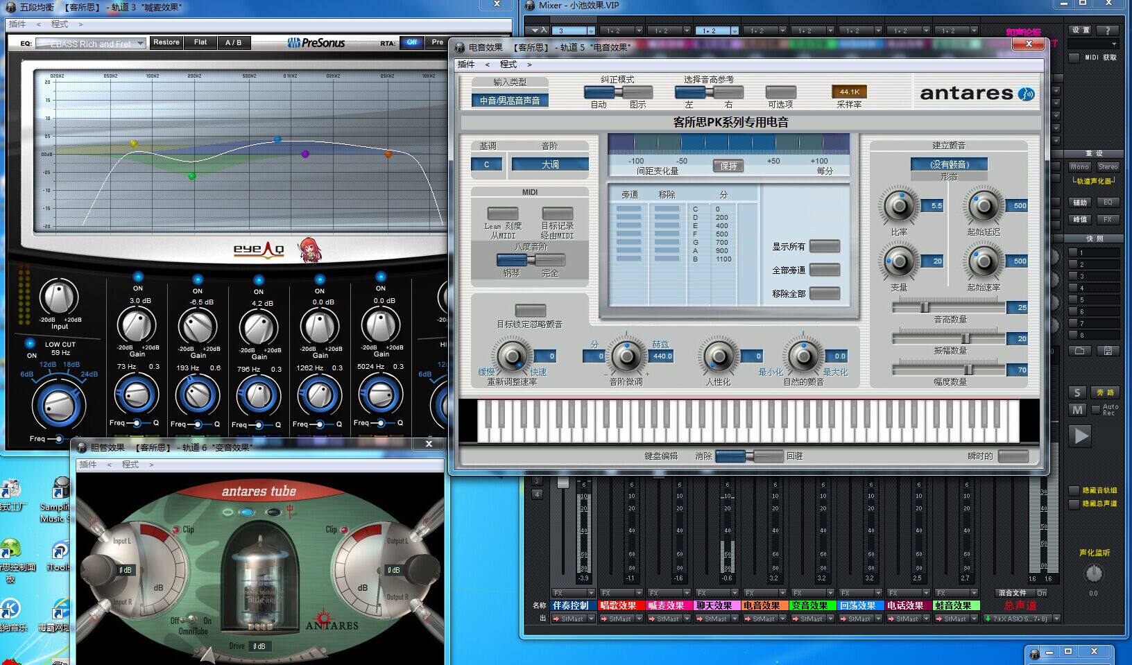The width and height of the screenshot is (1132, 665).
Task: Open the 大调 scale dropdown
Action: click(x=550, y=164)
